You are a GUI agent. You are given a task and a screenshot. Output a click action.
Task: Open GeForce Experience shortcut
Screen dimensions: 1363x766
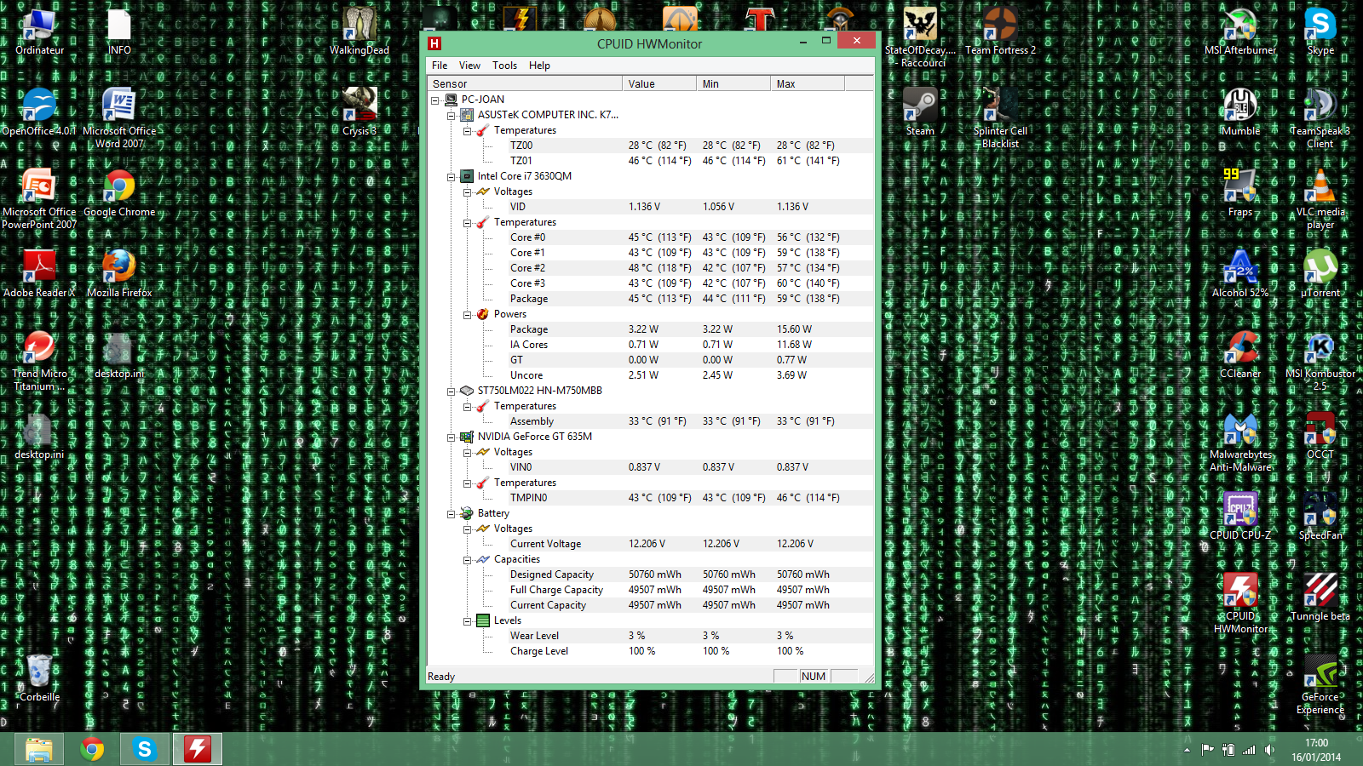coord(1320,684)
